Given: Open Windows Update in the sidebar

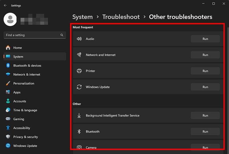Looking at the screenshot, I should point(35,145).
